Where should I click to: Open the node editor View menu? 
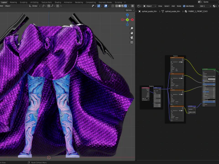coord(160,6)
